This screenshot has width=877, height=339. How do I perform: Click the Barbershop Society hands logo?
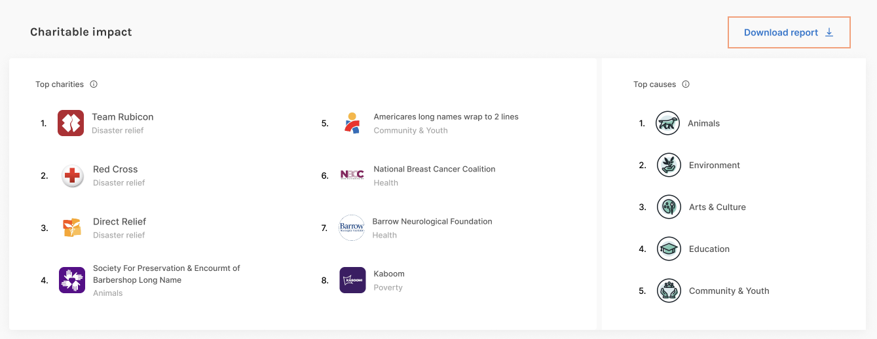pos(72,280)
